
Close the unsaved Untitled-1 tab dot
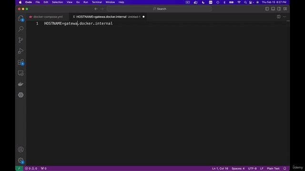pyautogui.click(x=143, y=17)
